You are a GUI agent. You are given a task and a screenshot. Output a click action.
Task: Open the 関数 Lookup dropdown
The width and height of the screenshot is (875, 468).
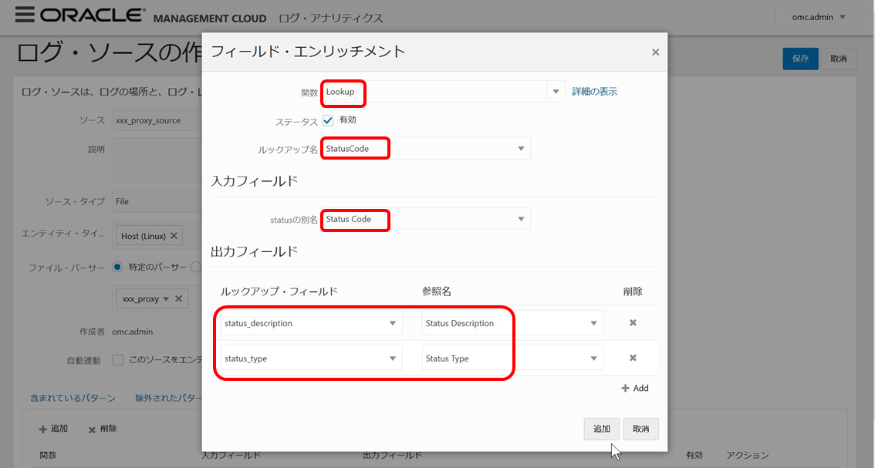(x=556, y=92)
